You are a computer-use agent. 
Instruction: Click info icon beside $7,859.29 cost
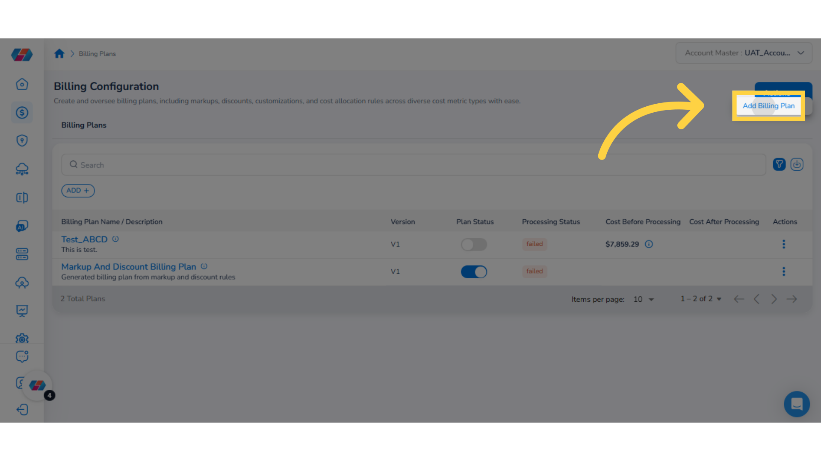649,244
